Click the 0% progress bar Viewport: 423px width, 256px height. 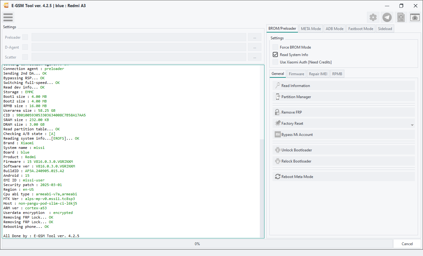pos(197,244)
